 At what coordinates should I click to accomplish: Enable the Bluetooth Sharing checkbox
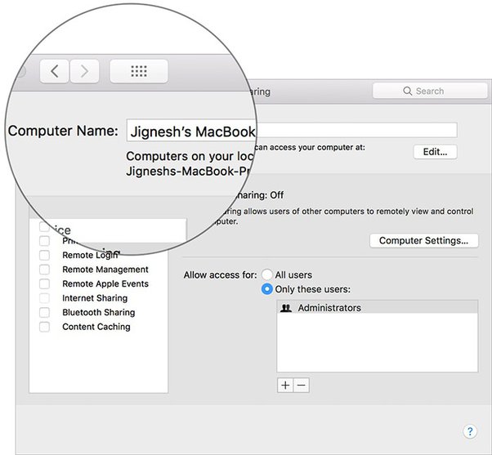pyautogui.click(x=45, y=312)
